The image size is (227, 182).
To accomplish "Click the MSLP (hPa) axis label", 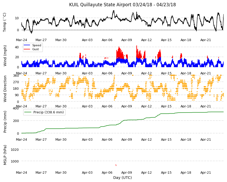I will pos(5,155).
